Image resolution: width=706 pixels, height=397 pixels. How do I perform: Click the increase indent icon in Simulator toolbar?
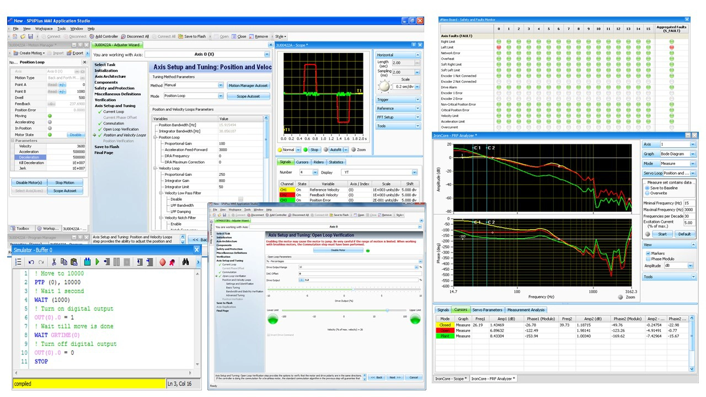(150, 262)
